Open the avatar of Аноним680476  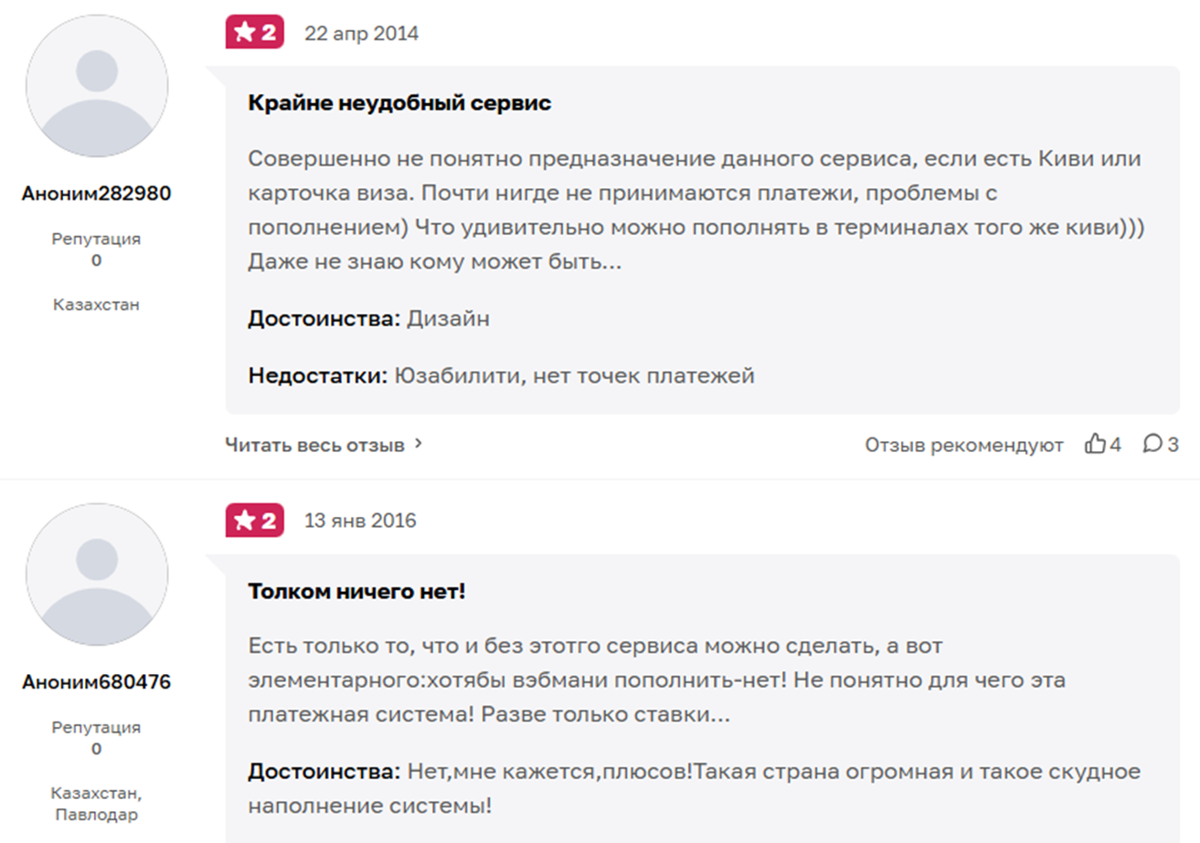click(x=97, y=574)
